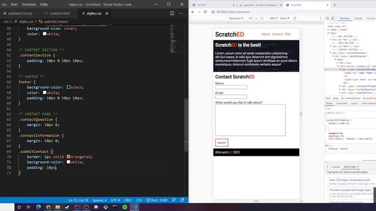This screenshot has width=376, height=211.
Task: Click the notifications icon in VS Code status bar
Action: [182, 200]
